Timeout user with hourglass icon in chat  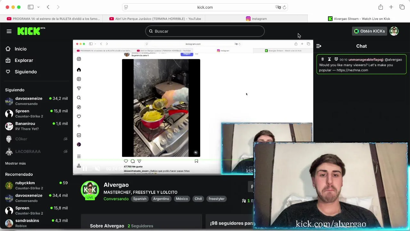[x=329, y=59]
